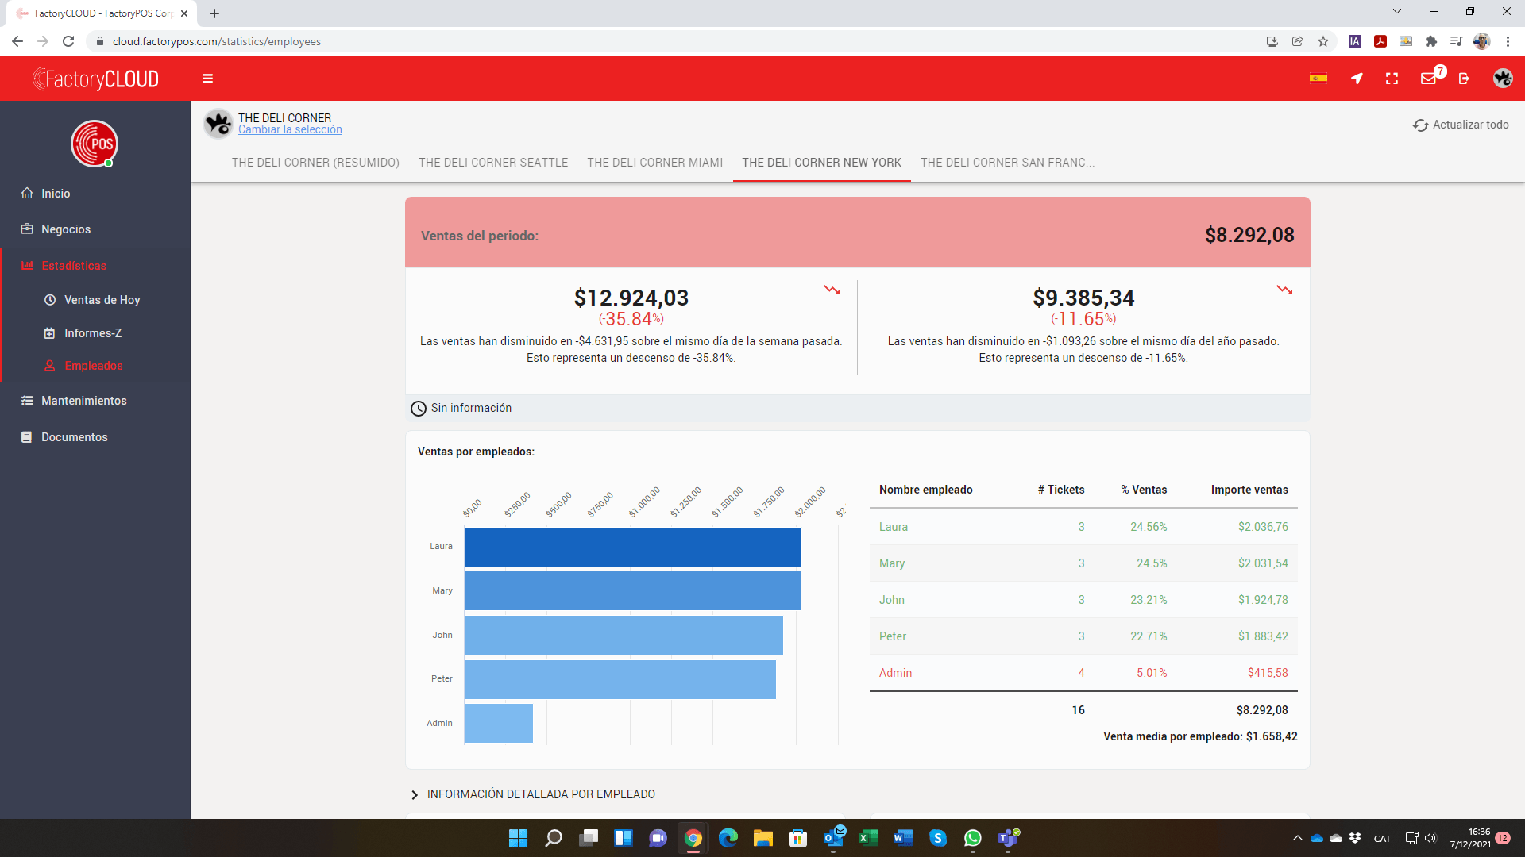Toggle fullscreen mode icon in header

[1392, 79]
